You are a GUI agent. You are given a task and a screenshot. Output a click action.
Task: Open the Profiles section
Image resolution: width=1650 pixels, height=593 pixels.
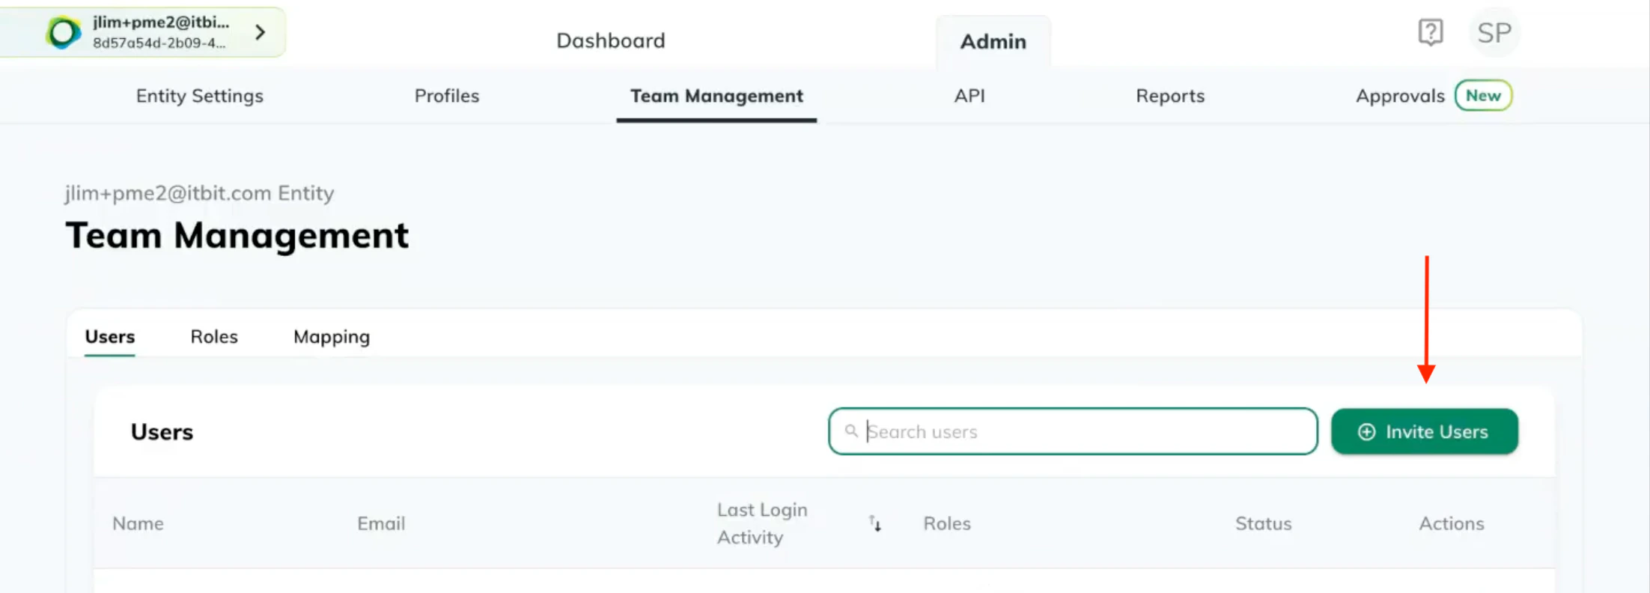point(447,96)
